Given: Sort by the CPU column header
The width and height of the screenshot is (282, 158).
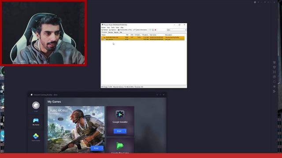Looking at the screenshot, I should (x=132, y=35).
